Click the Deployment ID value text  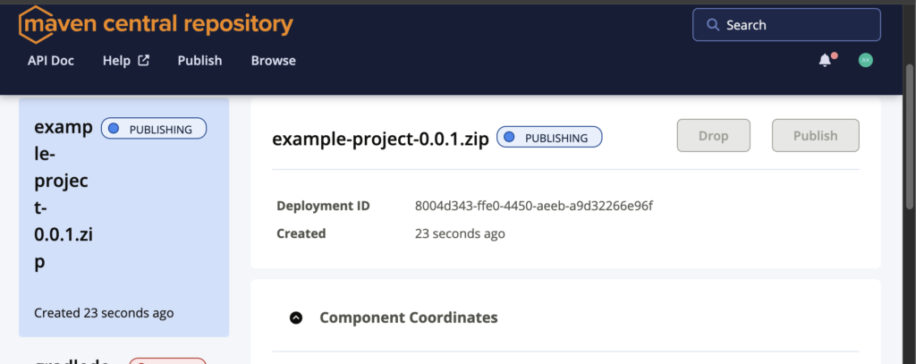534,207
